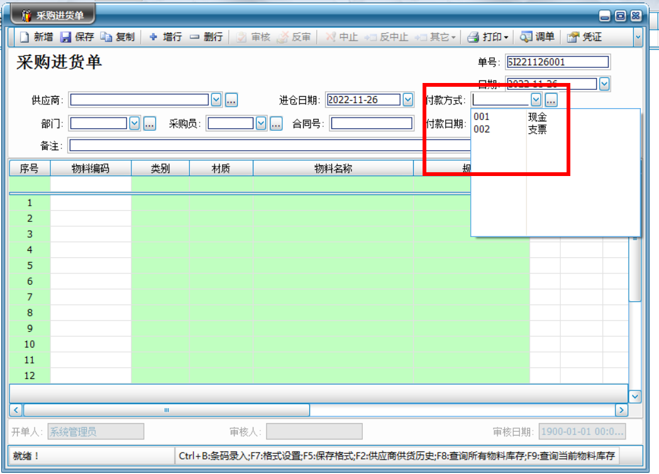Viewport: 659px width, 474px height.
Task: Browse suppliers with the 供应商 ellipsis button
Action: 231,100
